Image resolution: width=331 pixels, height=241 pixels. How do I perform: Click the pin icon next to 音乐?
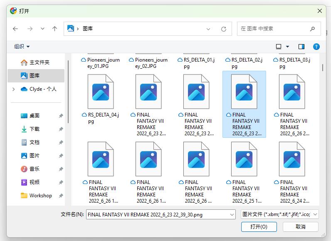point(61,169)
